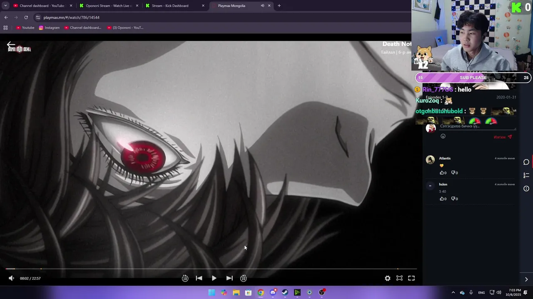Open the Chrome apps grid
Image resolution: width=533 pixels, height=299 pixels.
pyautogui.click(x=5, y=28)
